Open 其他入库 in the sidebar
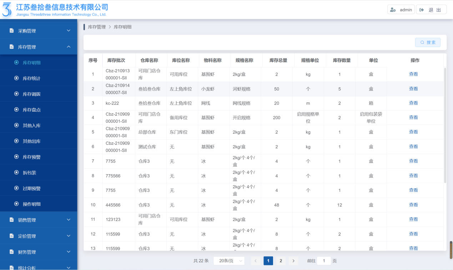 coord(31,126)
